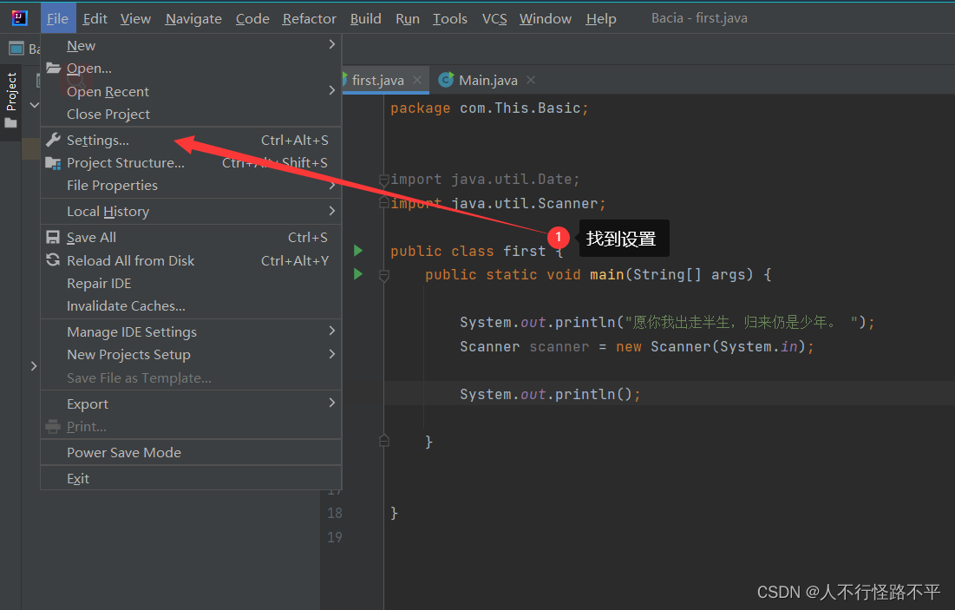
Task: Open the Build menu
Action: [x=365, y=19]
